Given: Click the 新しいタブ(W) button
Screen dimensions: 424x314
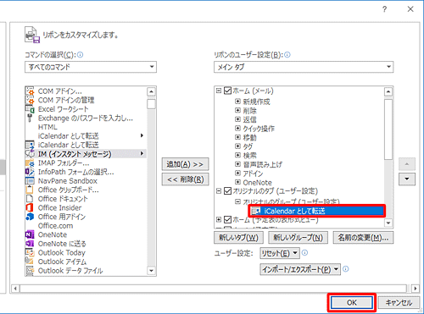Looking at the screenshot, I should coord(238,238).
